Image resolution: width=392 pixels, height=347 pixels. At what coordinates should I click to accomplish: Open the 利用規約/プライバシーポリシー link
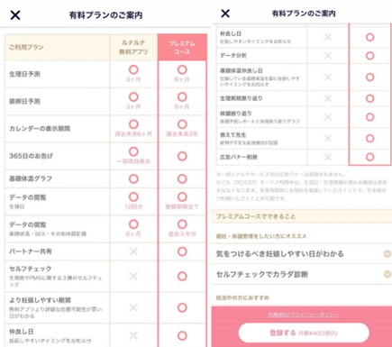point(304,315)
